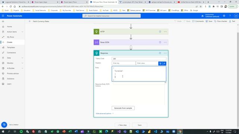The height and width of the screenshot is (134, 239).
Task: Click the New step button
Action: click(122, 125)
